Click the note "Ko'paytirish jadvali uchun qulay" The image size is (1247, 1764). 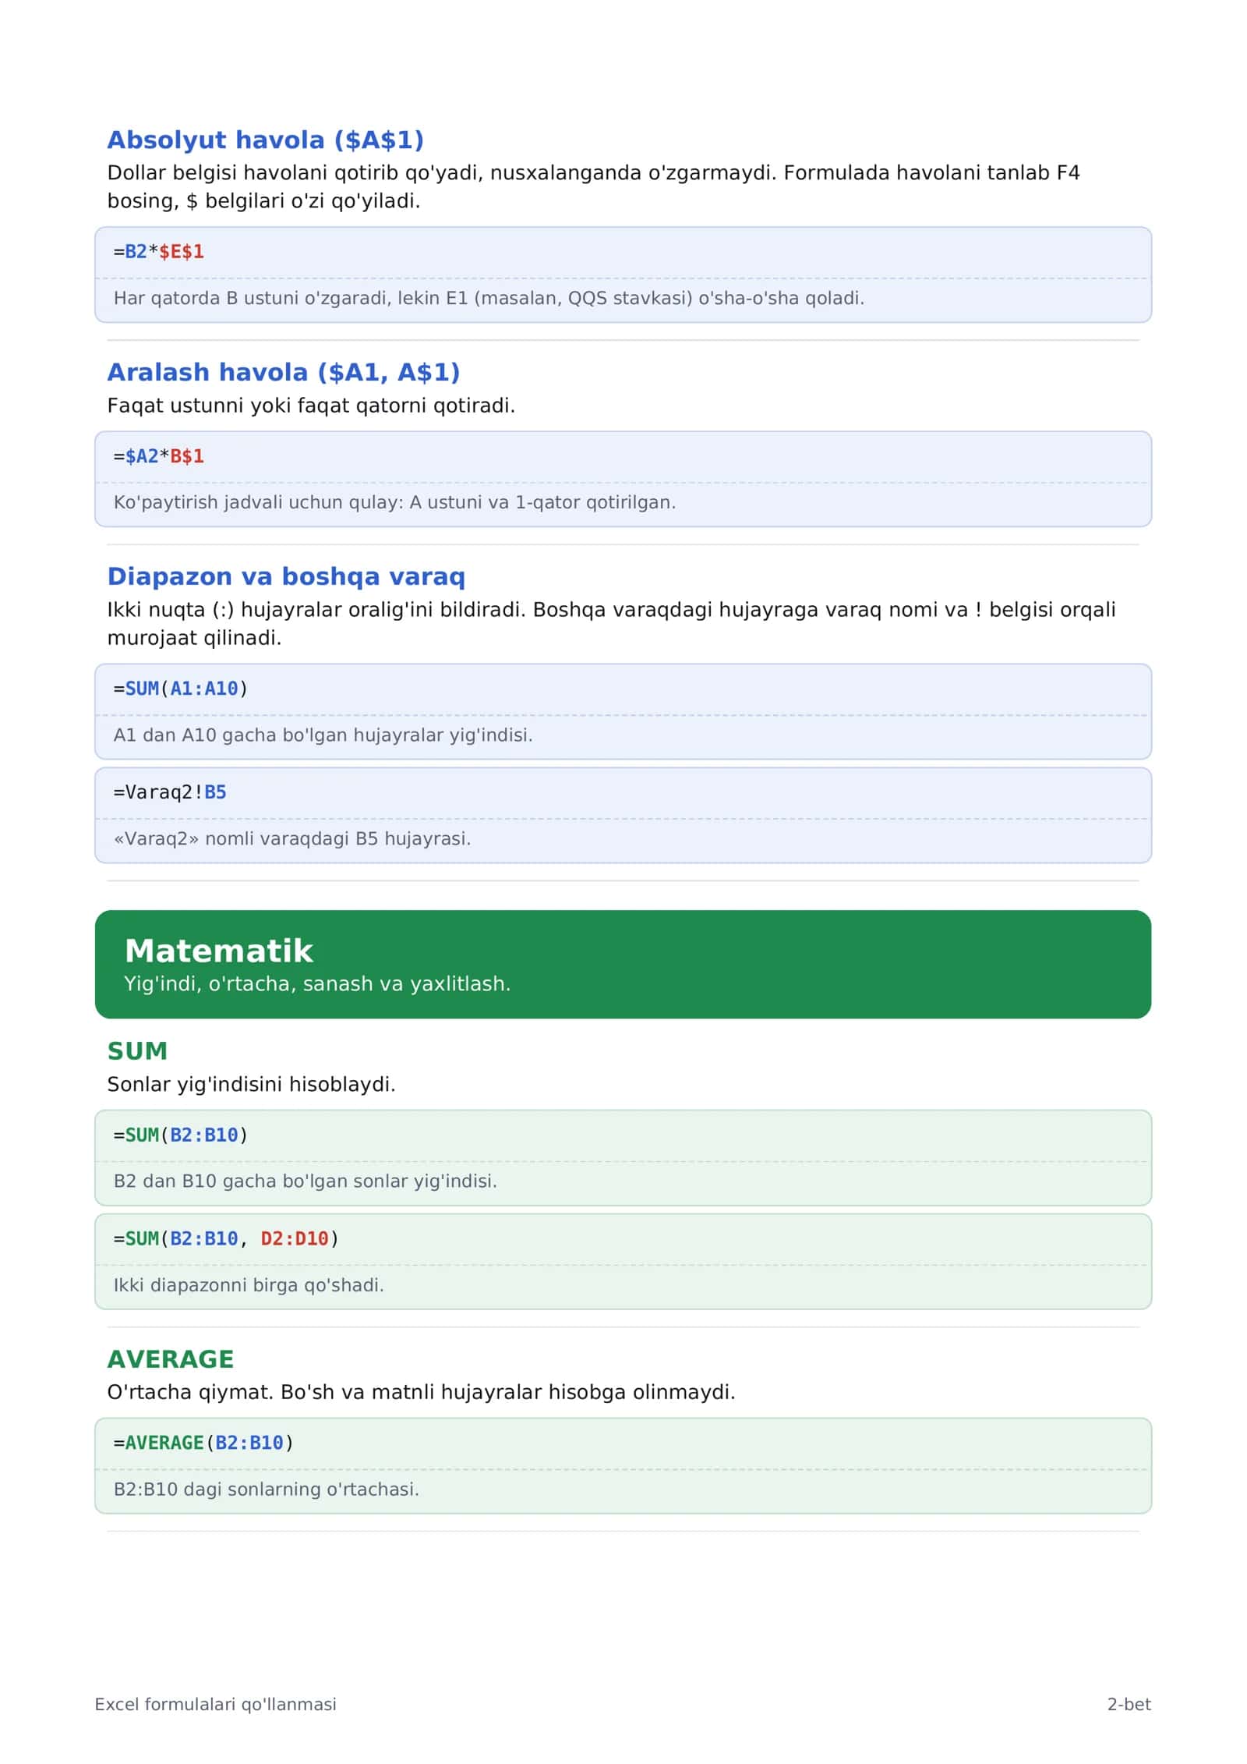[394, 502]
